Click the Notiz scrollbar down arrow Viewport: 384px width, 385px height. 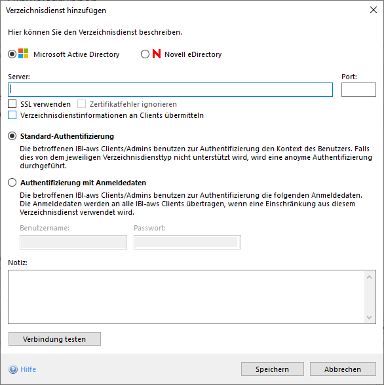[369, 317]
